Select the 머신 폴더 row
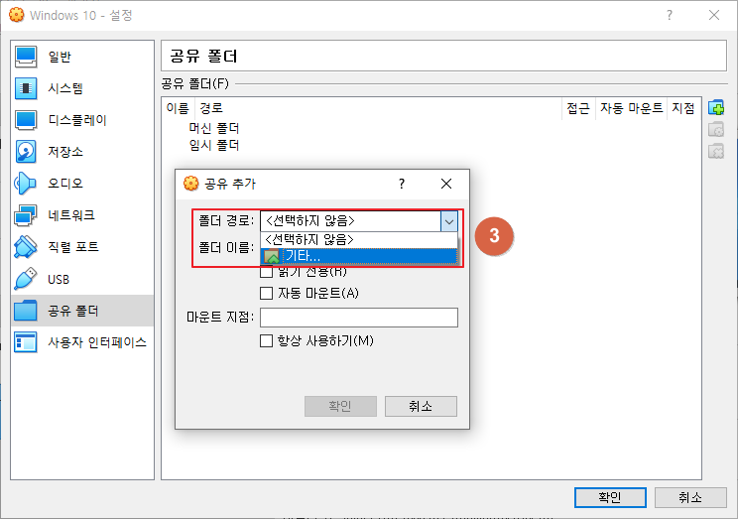 pos(214,128)
